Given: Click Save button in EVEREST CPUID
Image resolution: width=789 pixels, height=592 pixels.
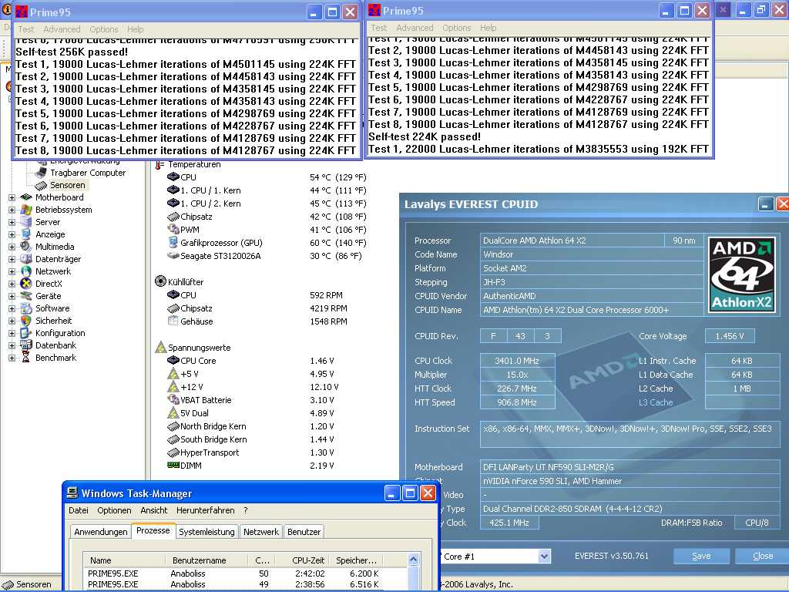Looking at the screenshot, I should coord(701,556).
